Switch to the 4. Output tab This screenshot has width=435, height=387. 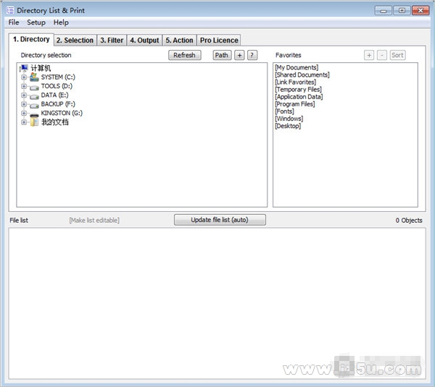pyautogui.click(x=144, y=40)
